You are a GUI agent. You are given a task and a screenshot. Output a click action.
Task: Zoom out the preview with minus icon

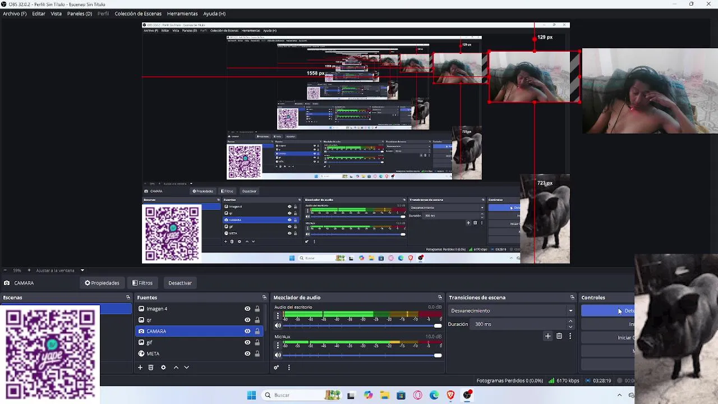[x=5, y=270]
